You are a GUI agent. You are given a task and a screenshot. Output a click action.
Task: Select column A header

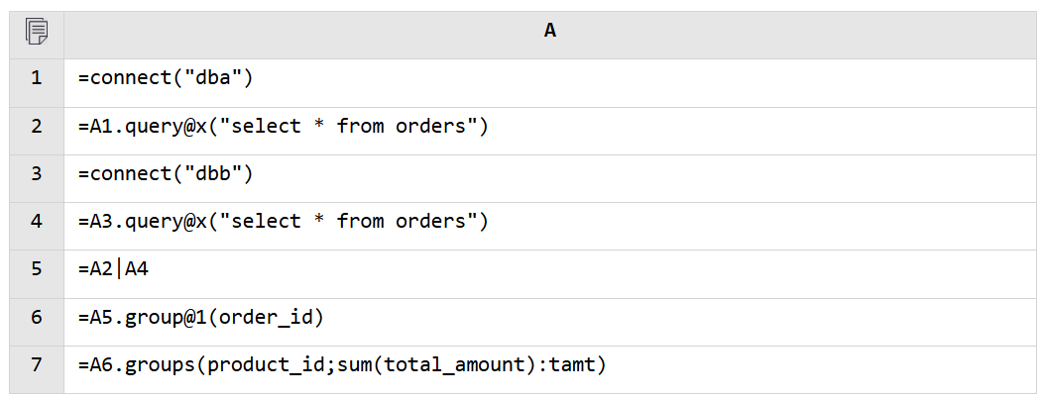tap(550, 31)
